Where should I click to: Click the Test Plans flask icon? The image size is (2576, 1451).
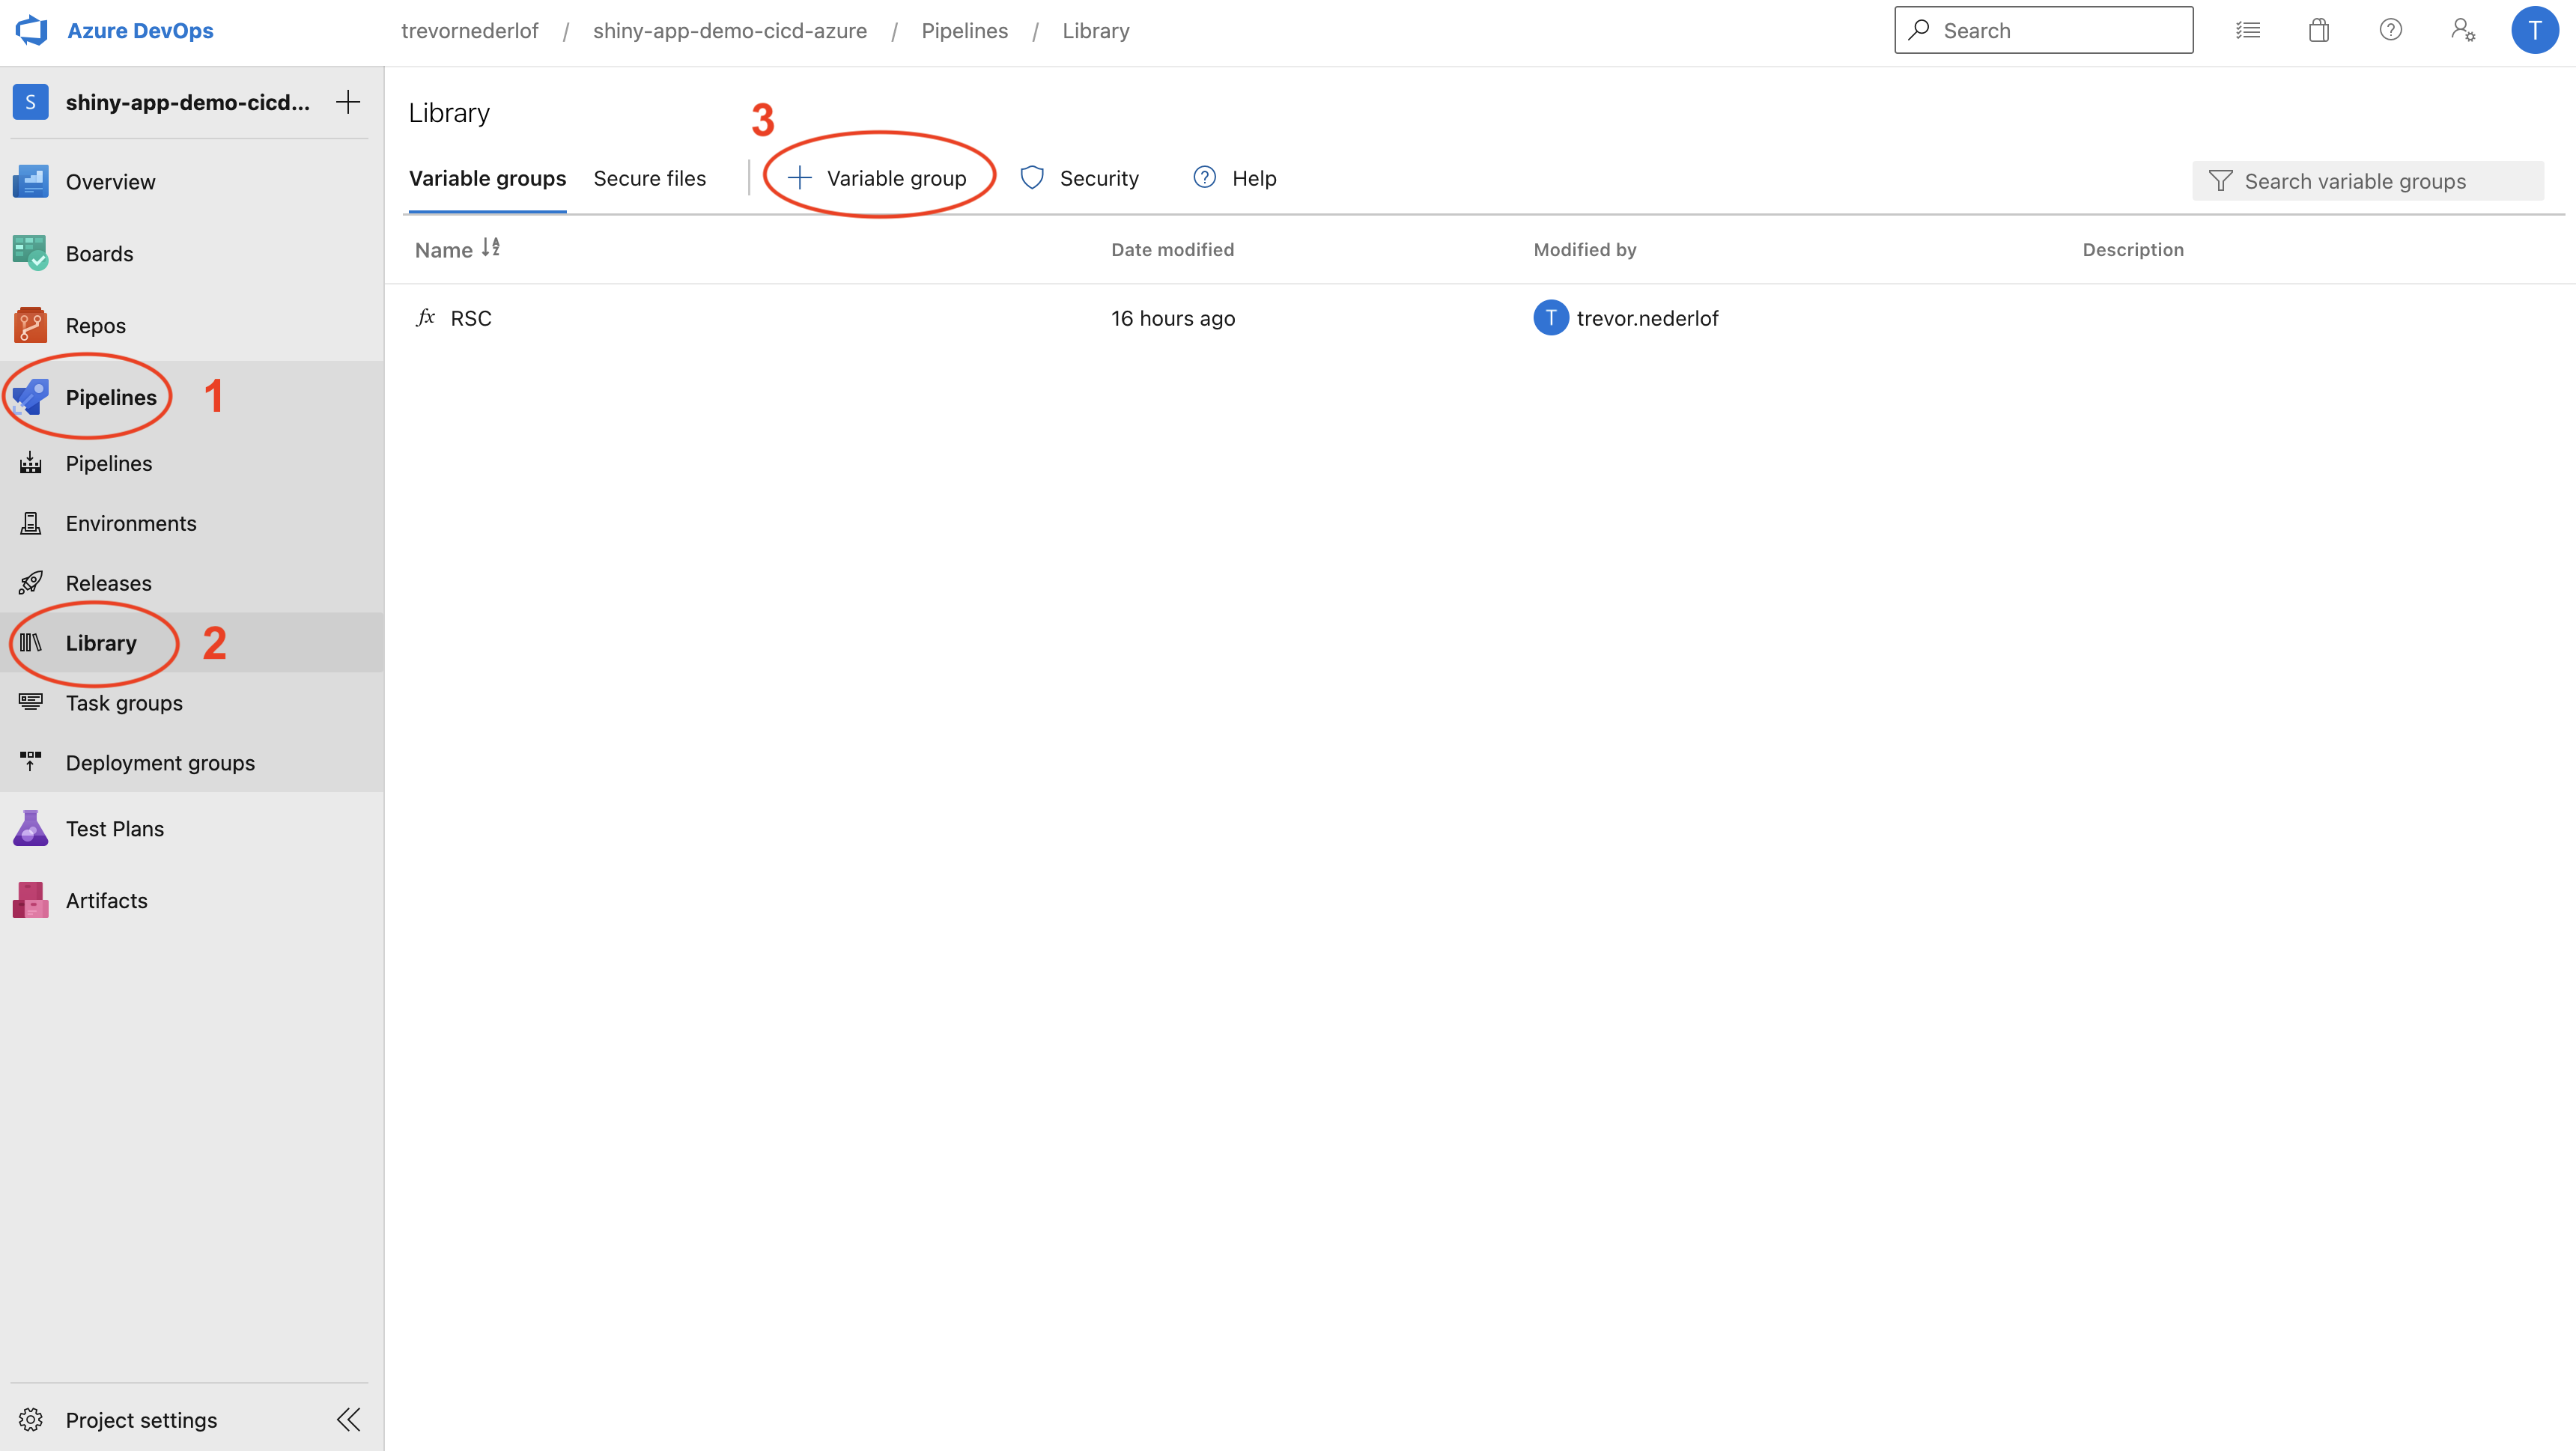pos(30,829)
